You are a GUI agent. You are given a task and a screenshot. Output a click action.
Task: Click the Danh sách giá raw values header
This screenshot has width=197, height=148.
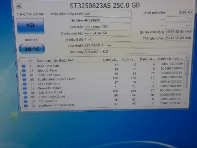170,59
